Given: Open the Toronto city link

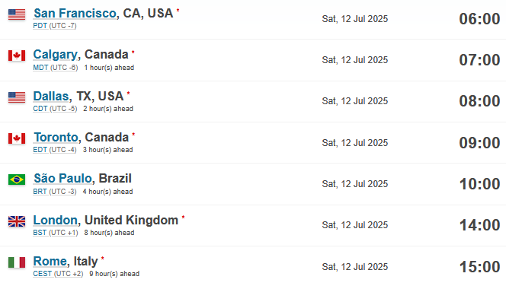Looking at the screenshot, I should 56,137.
